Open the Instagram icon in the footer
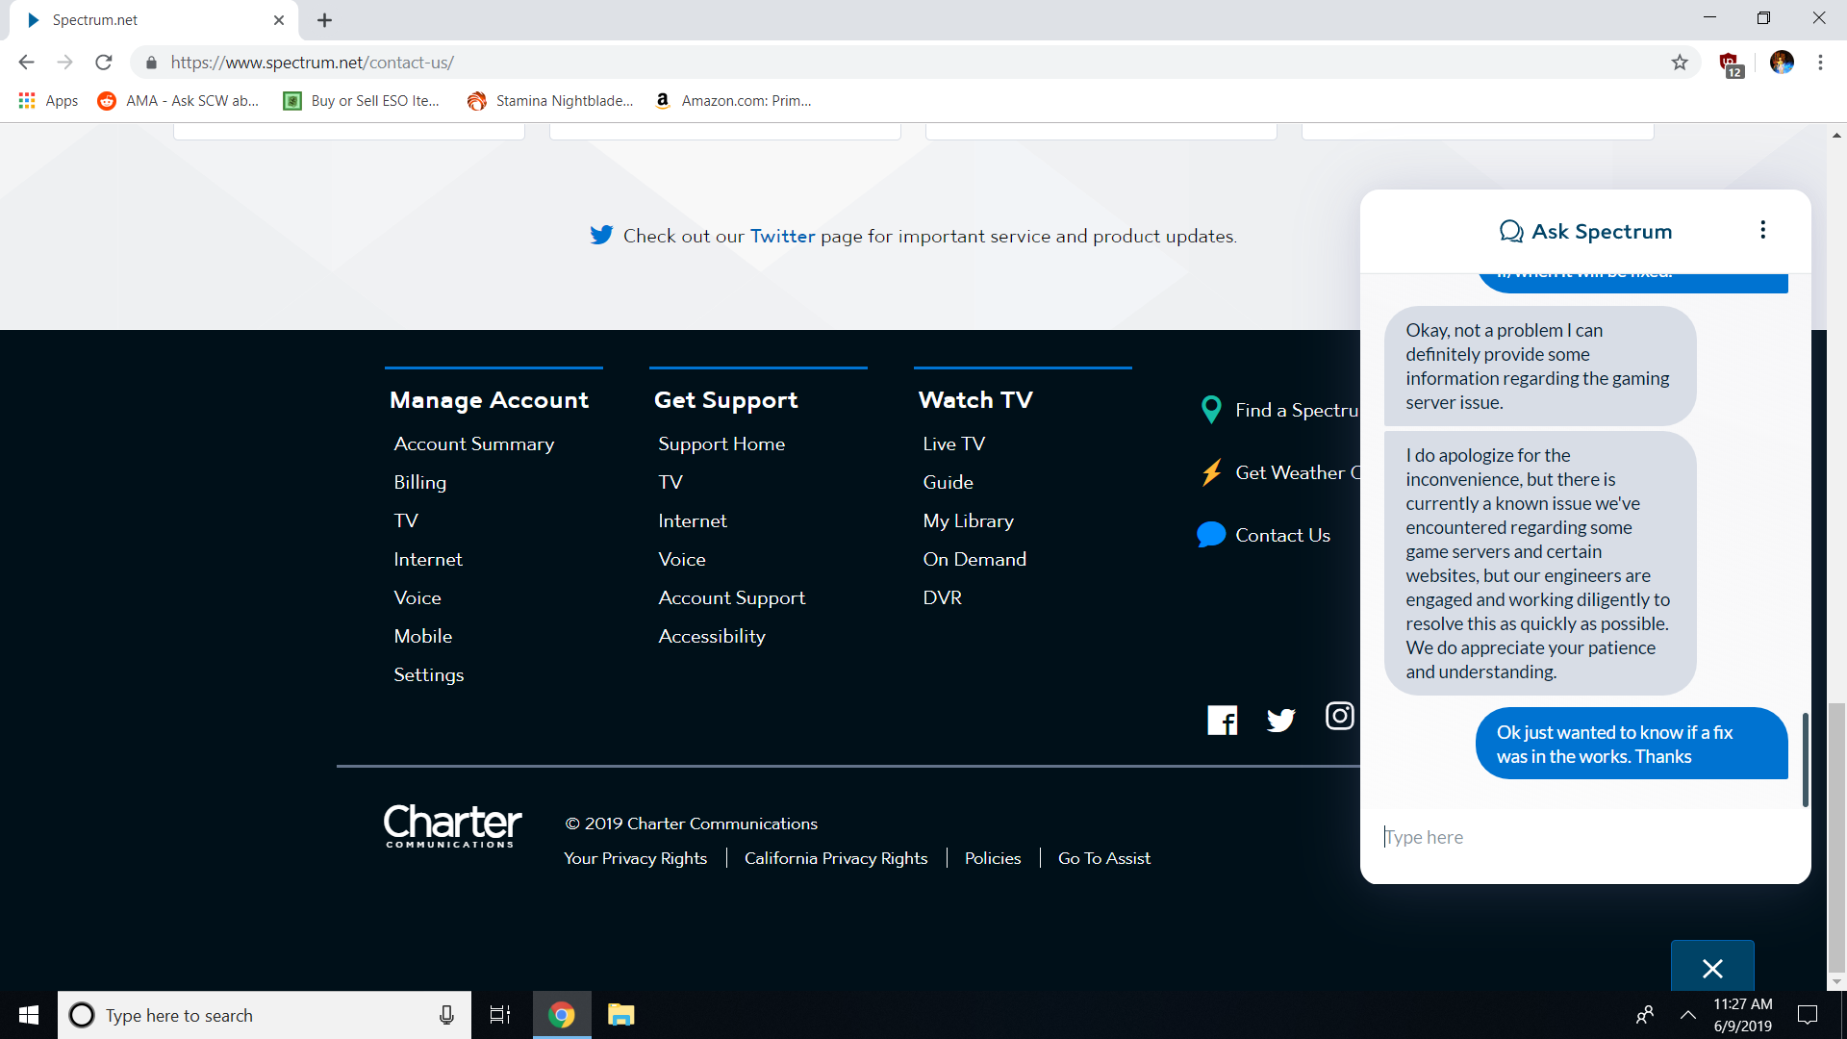This screenshot has height=1039, width=1847. 1339,716
